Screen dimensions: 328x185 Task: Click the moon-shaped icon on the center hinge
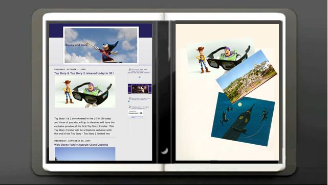click(x=165, y=151)
